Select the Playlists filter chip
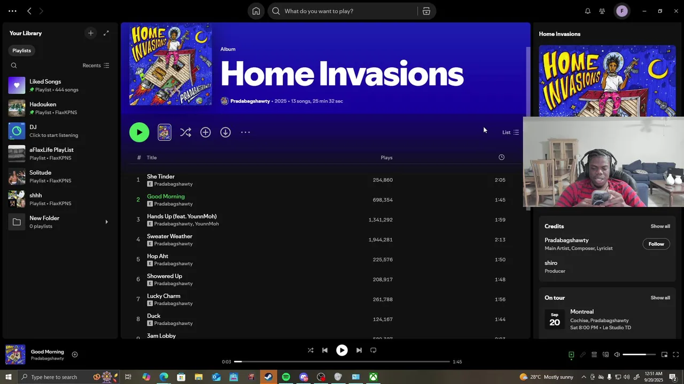The width and height of the screenshot is (684, 384). [x=22, y=51]
